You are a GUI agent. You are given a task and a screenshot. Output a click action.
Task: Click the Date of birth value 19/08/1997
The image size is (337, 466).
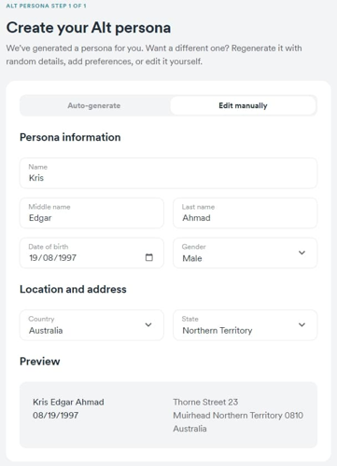click(x=53, y=258)
